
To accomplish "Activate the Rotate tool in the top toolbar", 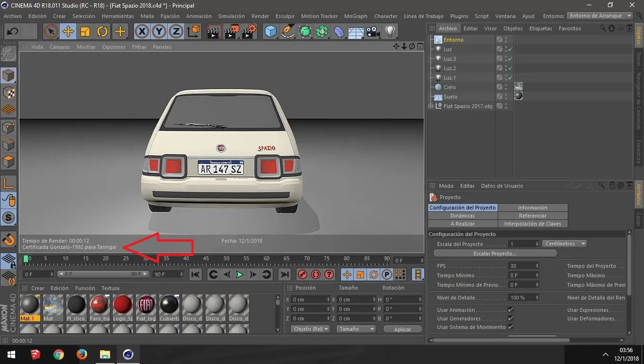I will [102, 32].
